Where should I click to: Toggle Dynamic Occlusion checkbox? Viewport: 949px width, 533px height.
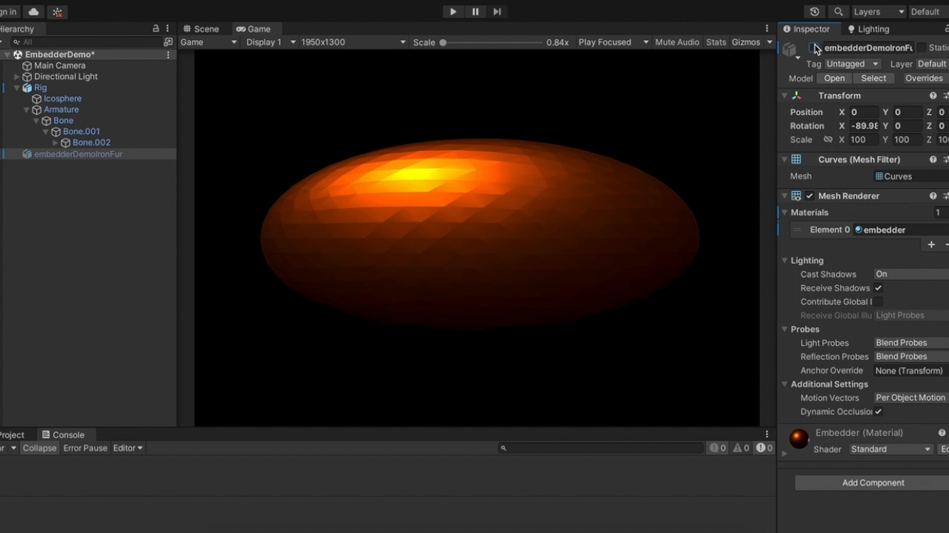point(879,412)
